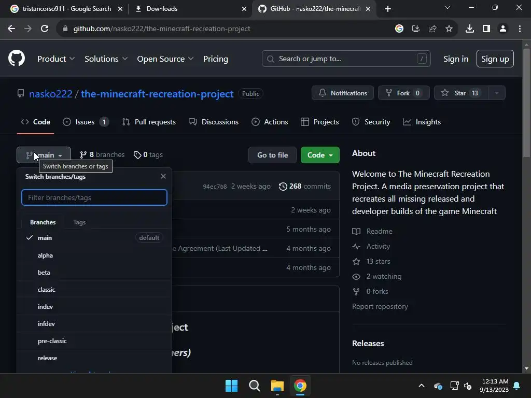Star the repository

click(461, 93)
